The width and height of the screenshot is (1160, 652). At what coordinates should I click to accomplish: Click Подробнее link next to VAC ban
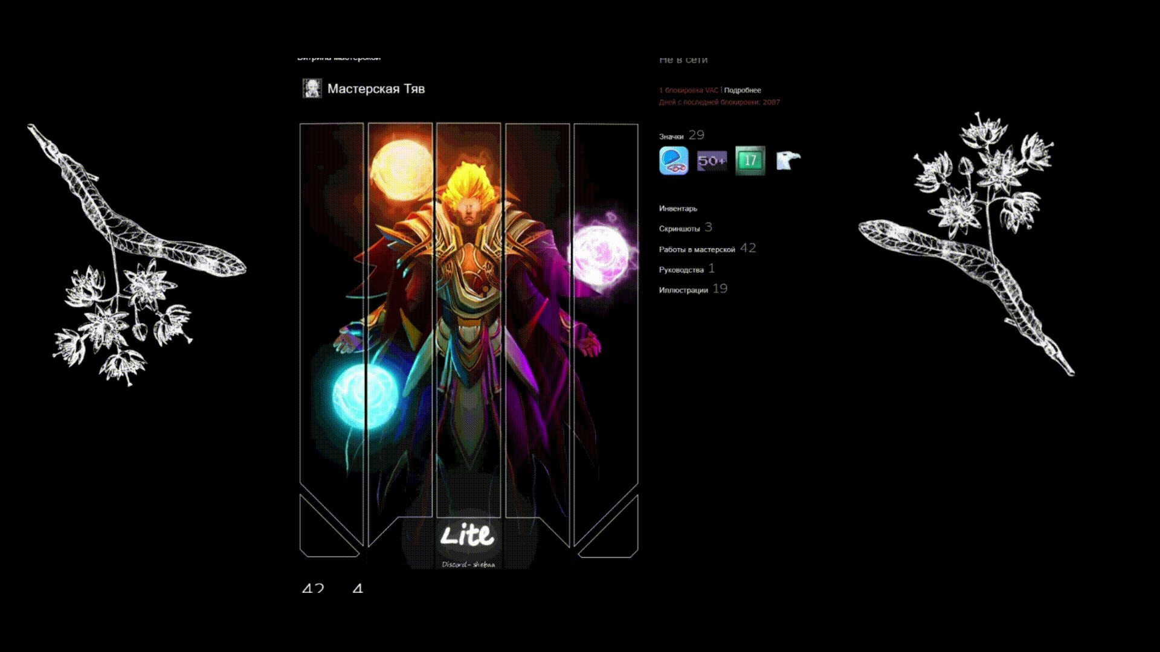[x=743, y=91]
